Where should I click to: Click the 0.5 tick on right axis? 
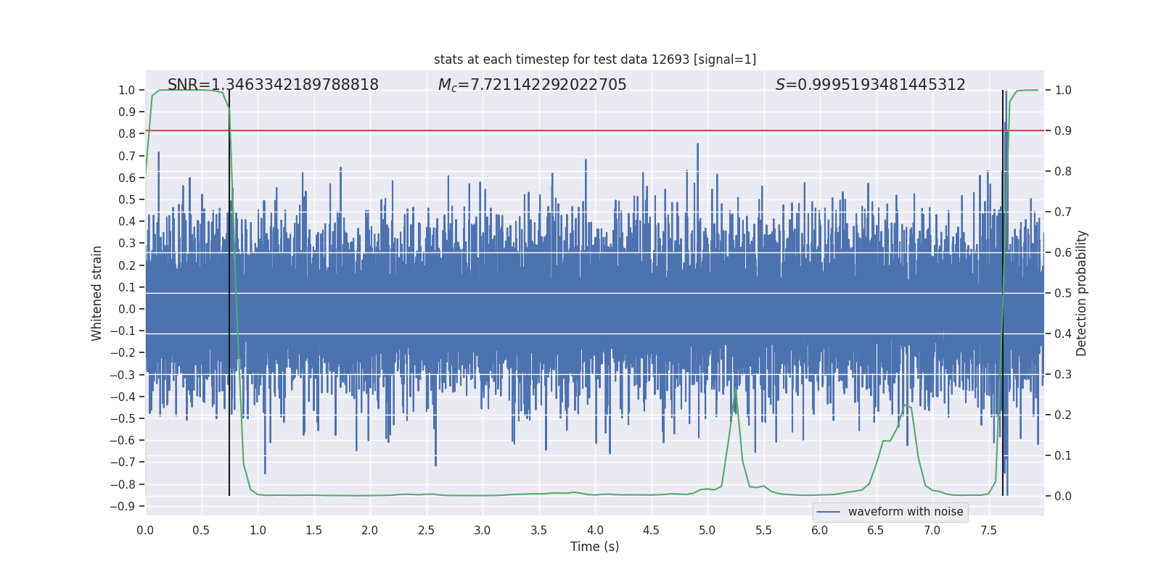[x=1063, y=293]
